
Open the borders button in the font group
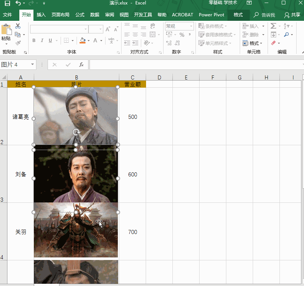66,40
